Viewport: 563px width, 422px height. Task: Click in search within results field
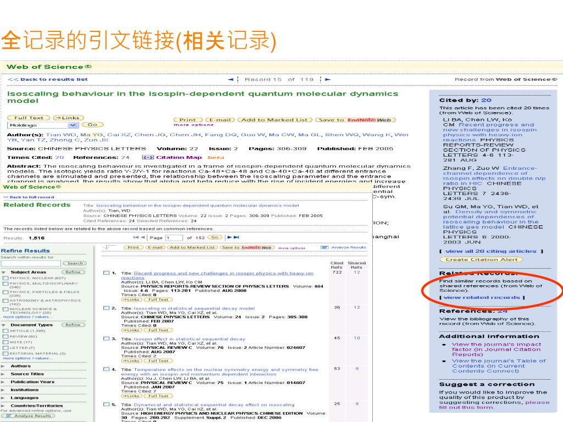point(31,263)
